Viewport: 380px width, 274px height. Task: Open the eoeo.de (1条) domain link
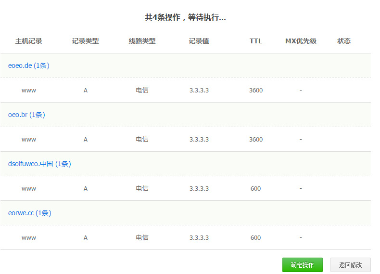click(x=28, y=65)
